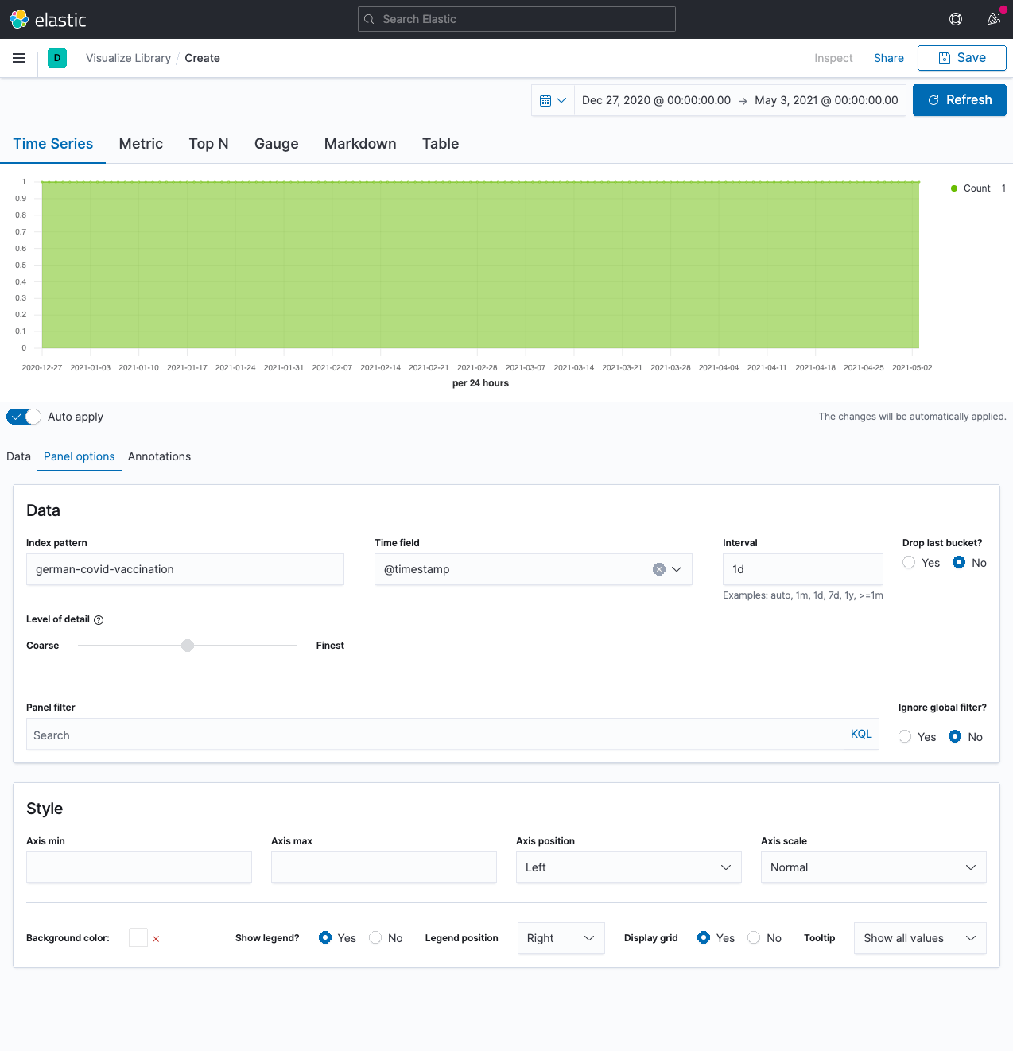
Task: Click the Refresh button
Action: point(959,100)
